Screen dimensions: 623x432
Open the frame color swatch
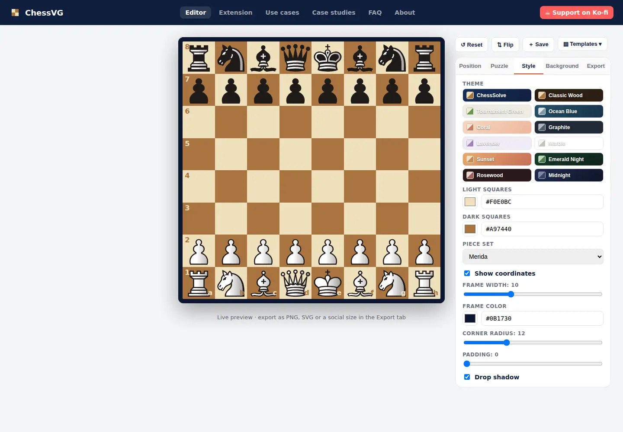point(470,318)
